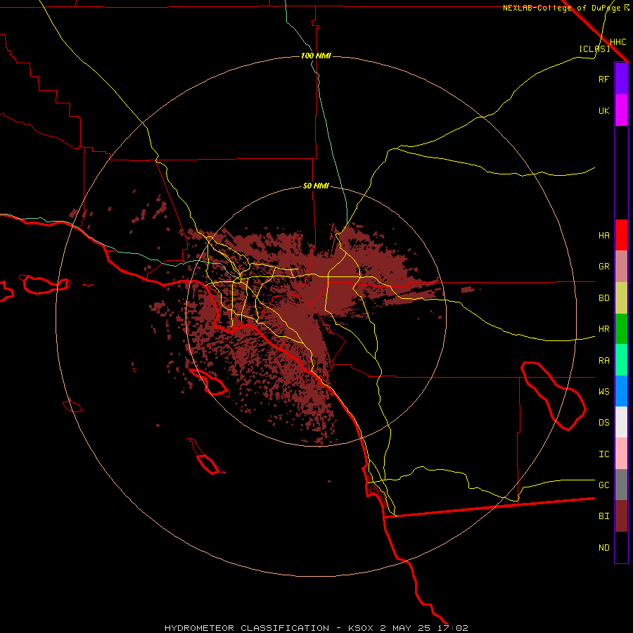This screenshot has width=633, height=633.
Task: Click the red HA legend swatch
Action: point(621,235)
